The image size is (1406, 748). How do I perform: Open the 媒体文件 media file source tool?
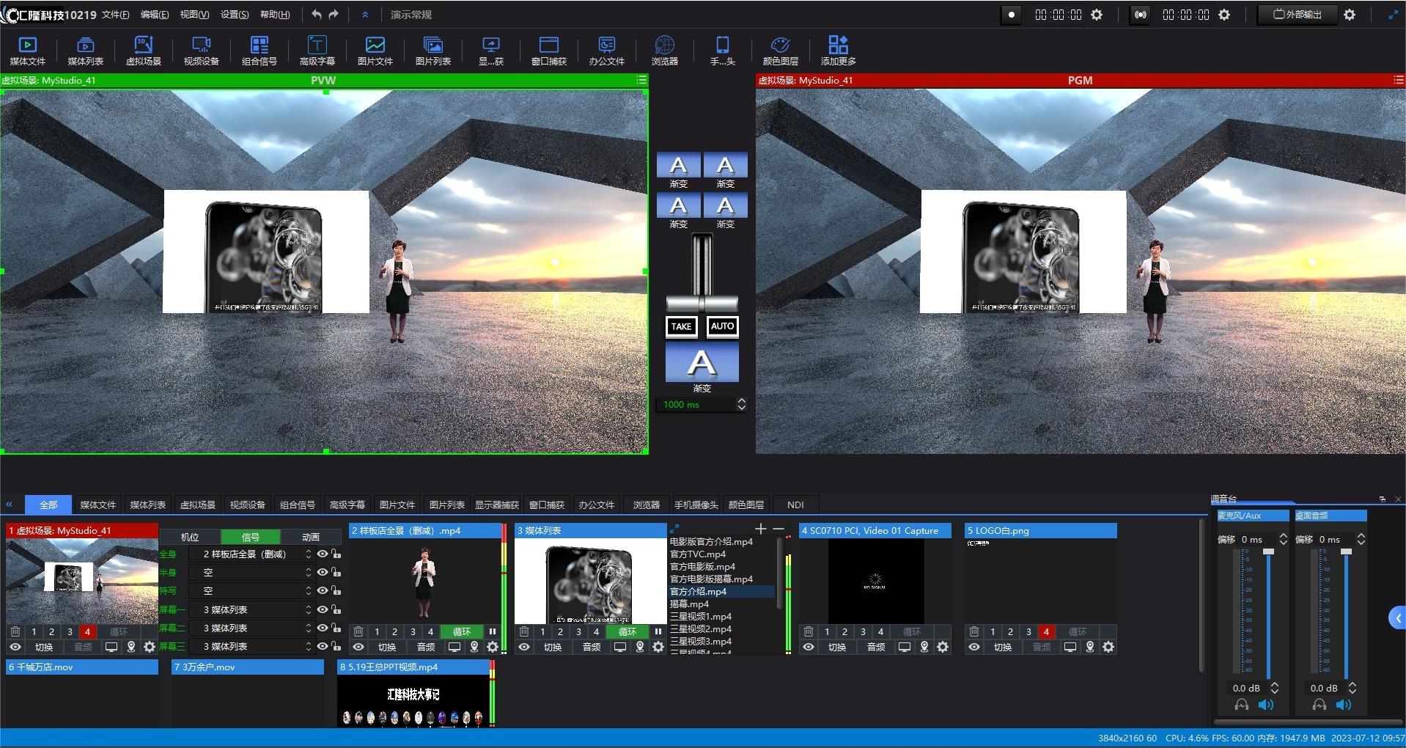point(28,51)
